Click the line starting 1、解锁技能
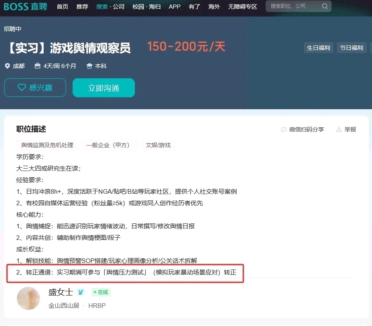This screenshot has width=372, height=326. (x=107, y=261)
